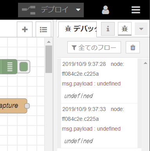Image resolution: width=150 pixels, height=151 pixels.
Task: Show the flow list button
Action: (x=43, y=29)
